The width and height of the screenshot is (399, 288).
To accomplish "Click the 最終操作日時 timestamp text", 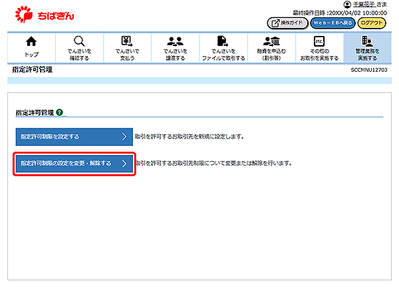I will [340, 13].
